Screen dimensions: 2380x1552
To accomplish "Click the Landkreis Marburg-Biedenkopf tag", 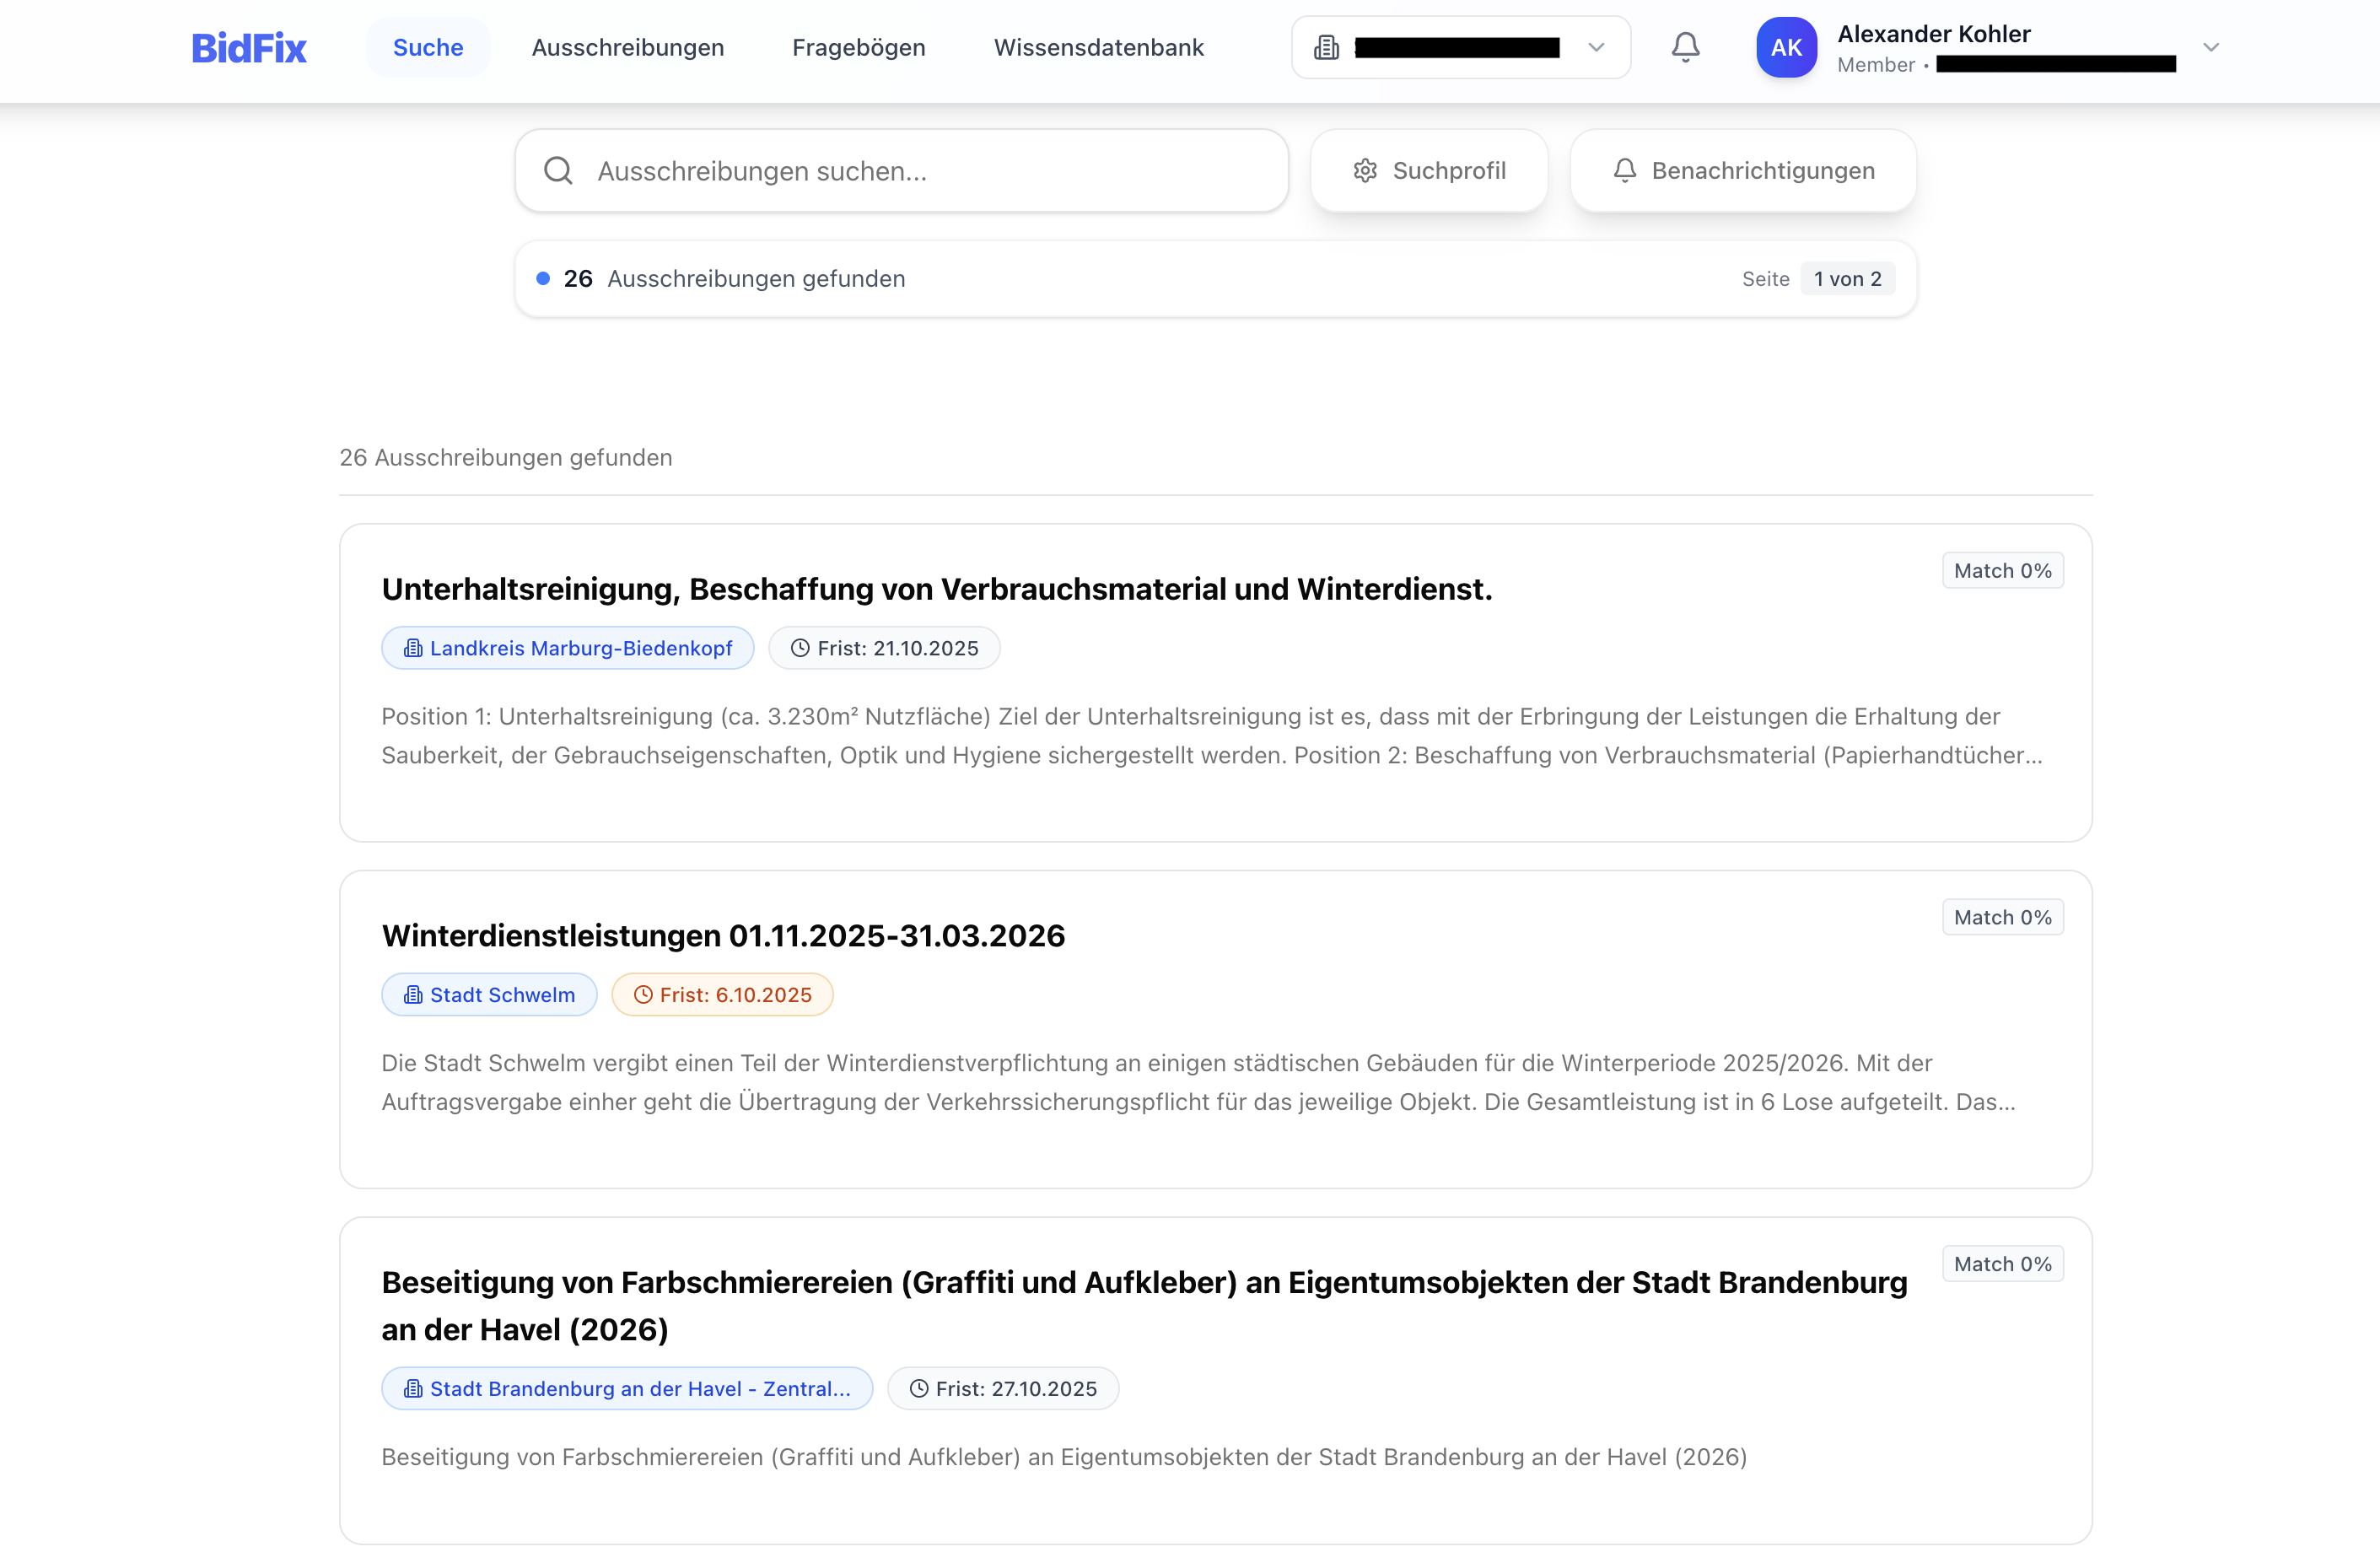I will pyautogui.click(x=567, y=648).
